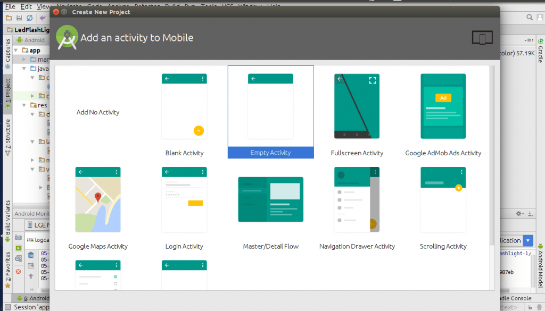This screenshot has width=545, height=311.
Task: Click the template list vertical scrollbar
Action: point(491,156)
